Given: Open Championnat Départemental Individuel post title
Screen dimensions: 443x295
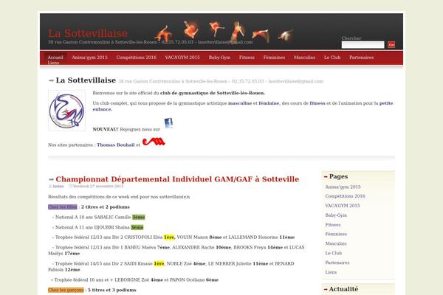Looking at the screenshot, I should [x=177, y=179].
